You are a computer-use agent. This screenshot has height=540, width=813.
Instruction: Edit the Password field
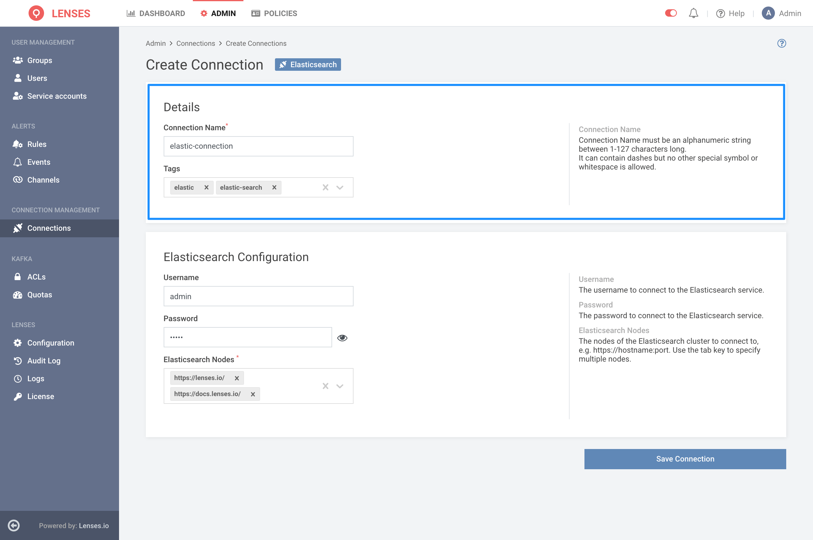coord(248,337)
